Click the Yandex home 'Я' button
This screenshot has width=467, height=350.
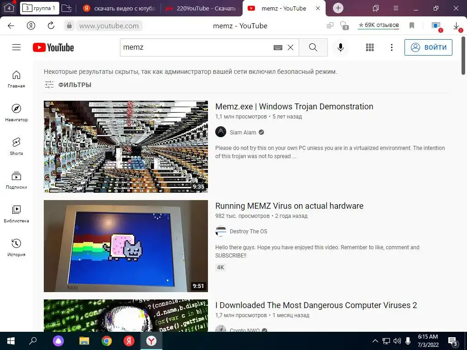[31, 26]
